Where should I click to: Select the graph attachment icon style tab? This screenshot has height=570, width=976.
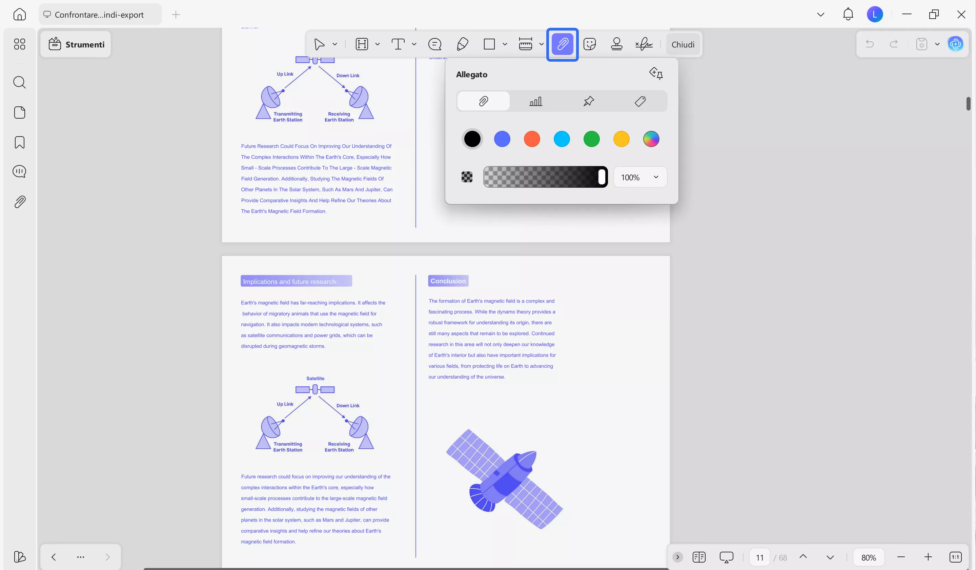[536, 101]
